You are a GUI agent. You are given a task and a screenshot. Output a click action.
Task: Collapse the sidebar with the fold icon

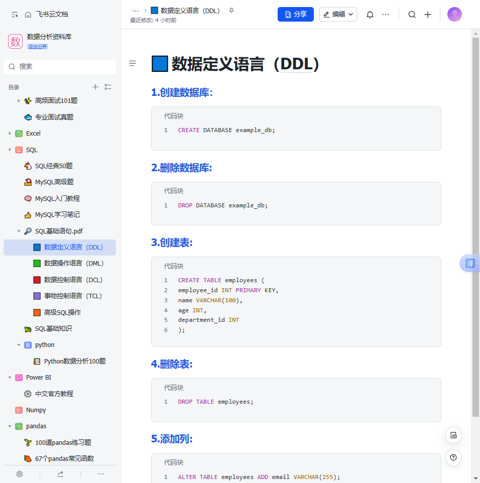coord(15,15)
